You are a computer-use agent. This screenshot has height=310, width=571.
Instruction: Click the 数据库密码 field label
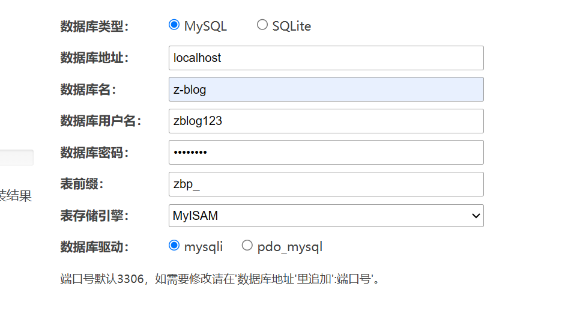point(94,153)
